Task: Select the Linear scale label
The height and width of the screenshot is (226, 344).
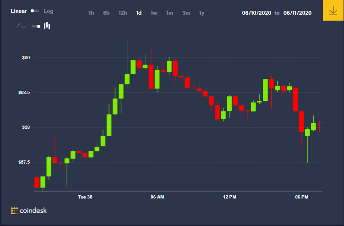Action: click(19, 11)
